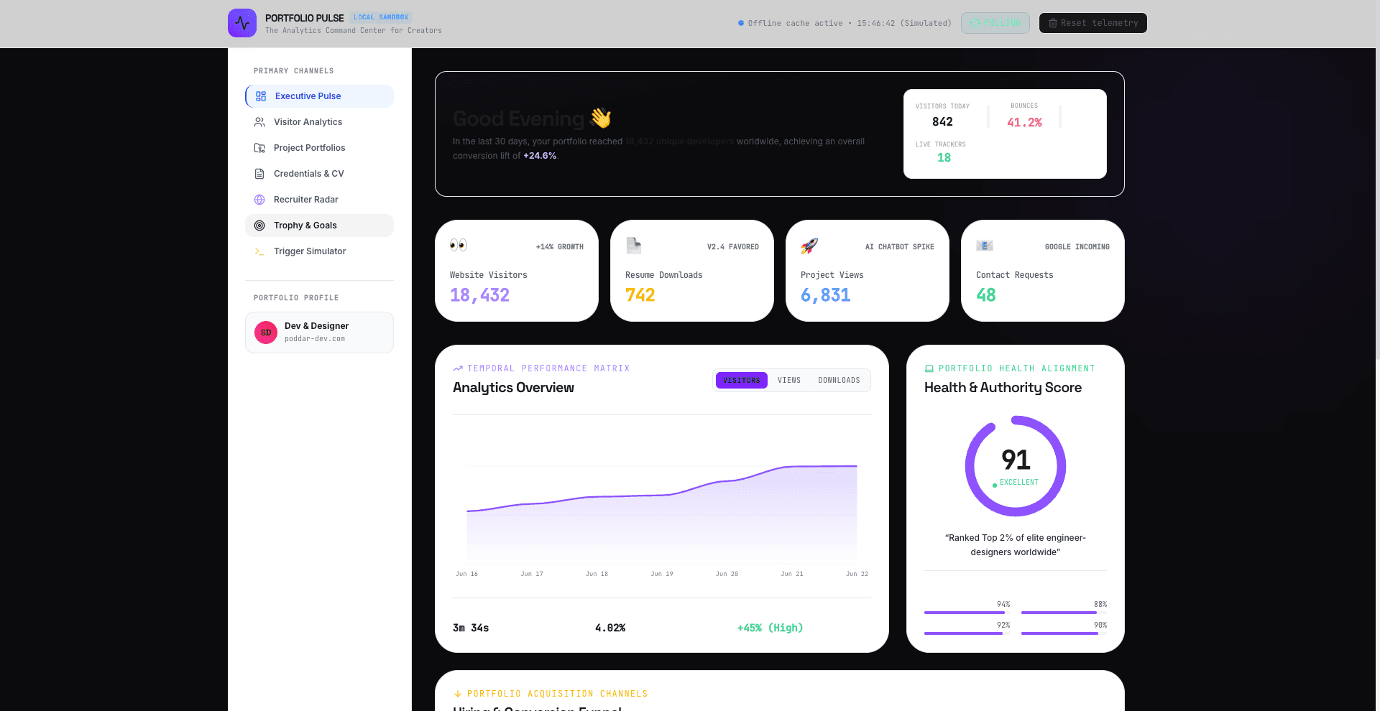
Task: Click the mail icon on Contact Requests card
Action: coord(985,246)
